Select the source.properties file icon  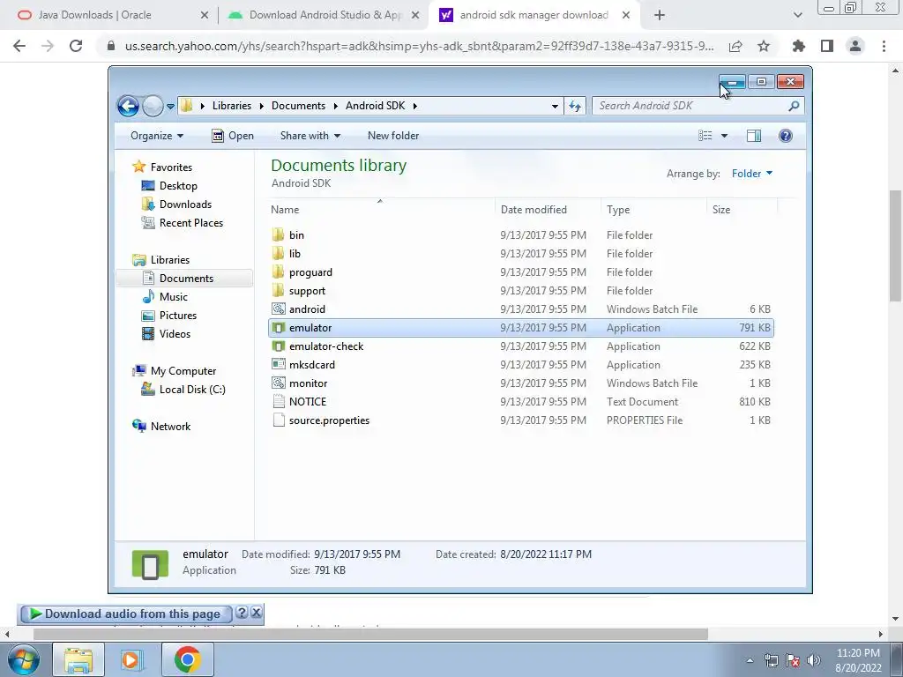tap(278, 420)
